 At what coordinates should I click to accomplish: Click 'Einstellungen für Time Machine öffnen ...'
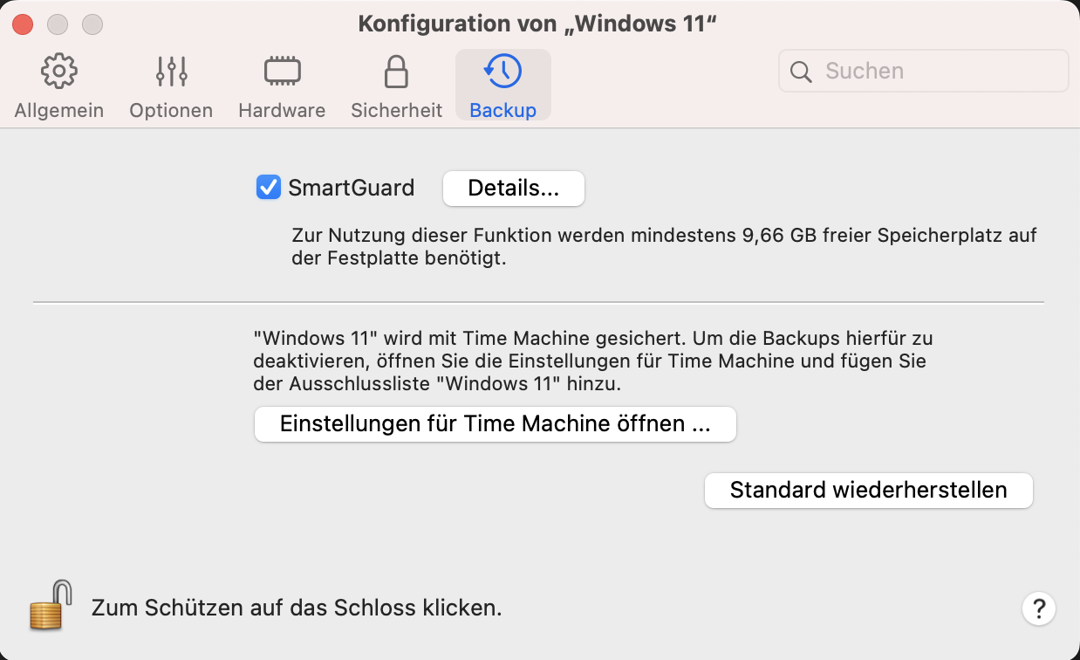tap(495, 424)
